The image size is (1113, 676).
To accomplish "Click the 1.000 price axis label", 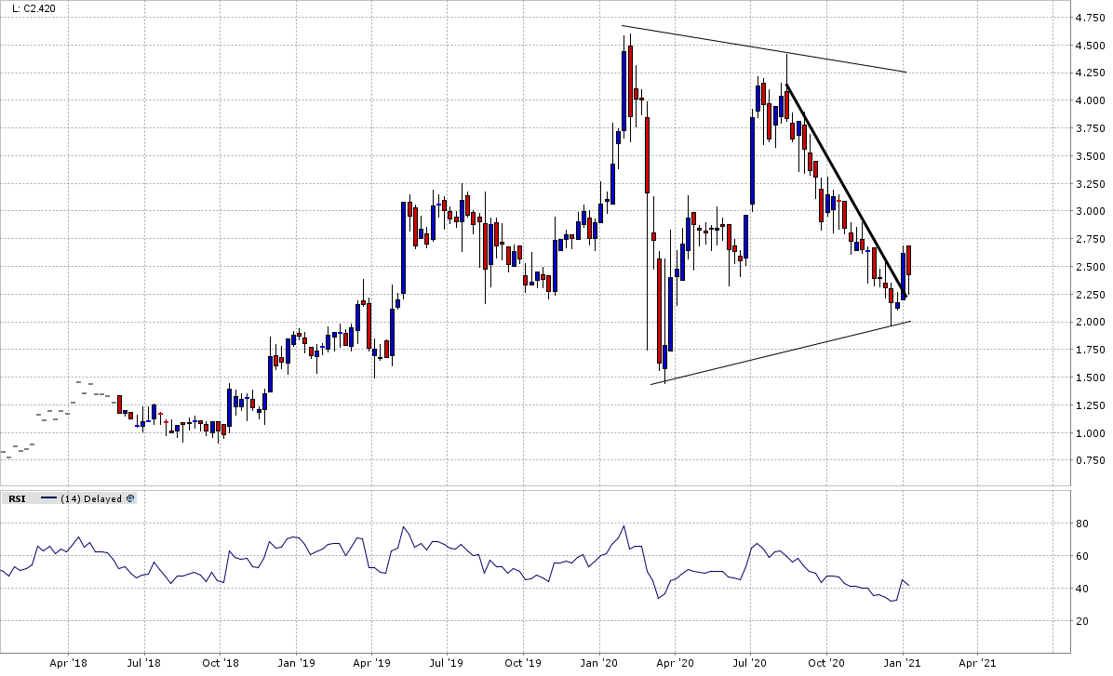I will pos(1091,433).
